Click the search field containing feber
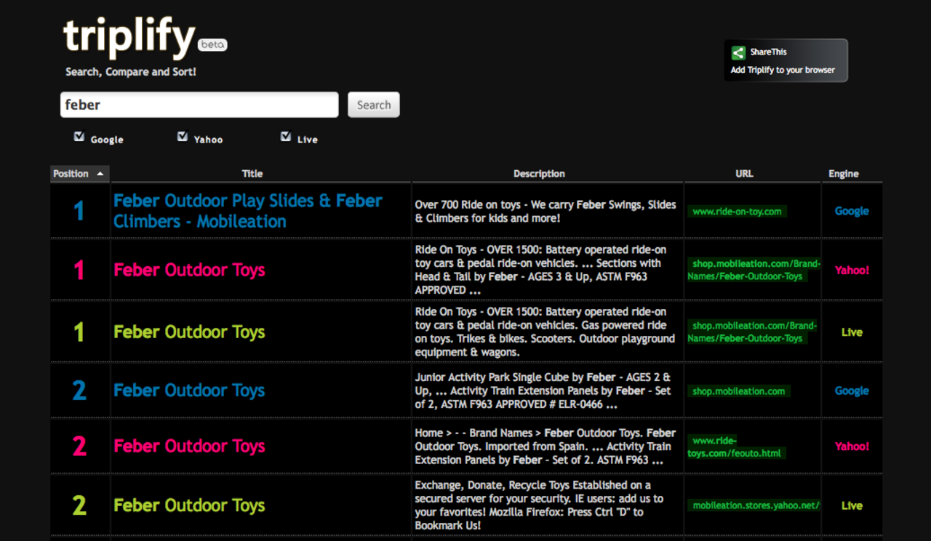 tap(199, 105)
